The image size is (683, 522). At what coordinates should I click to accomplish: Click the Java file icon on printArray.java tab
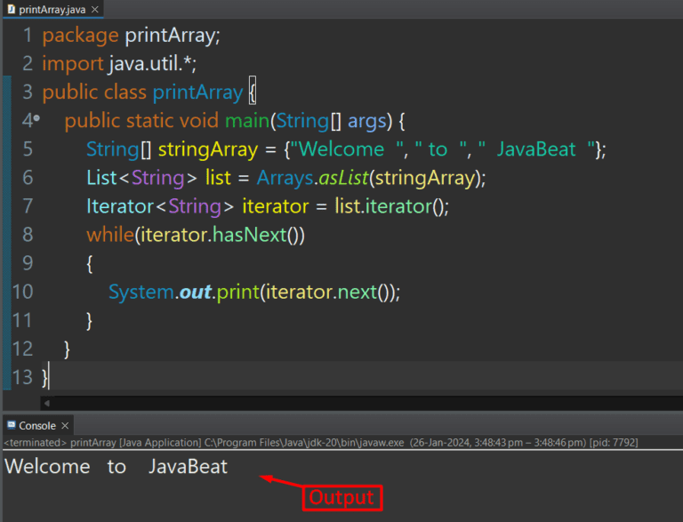(x=10, y=10)
